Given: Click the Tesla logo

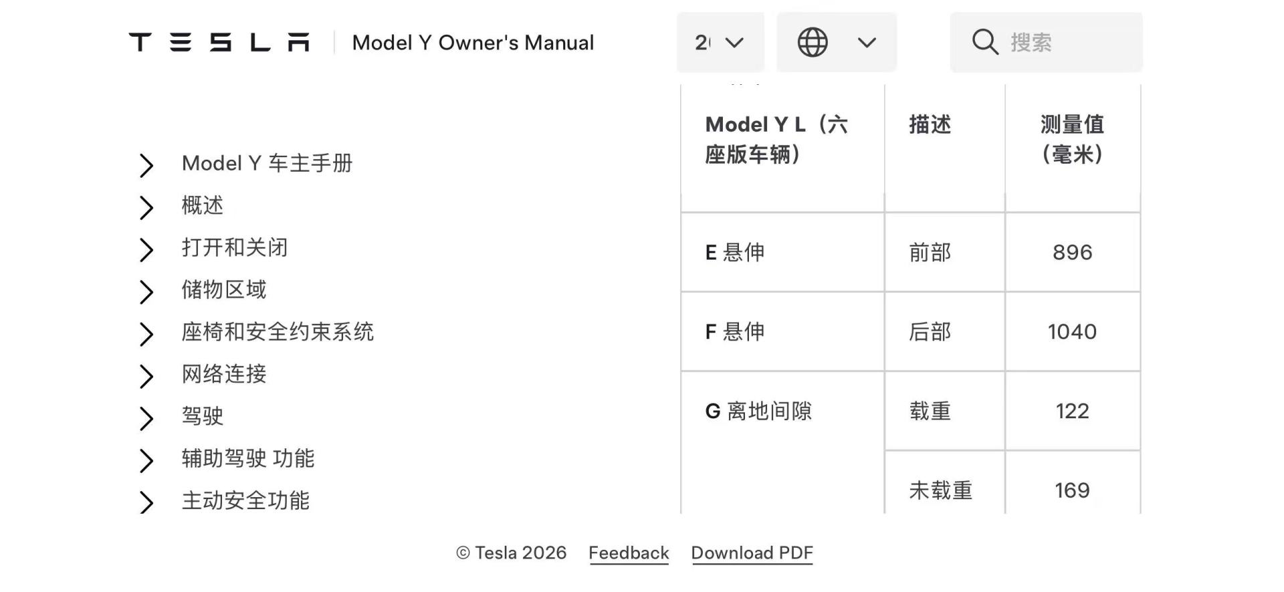Looking at the screenshot, I should (x=219, y=43).
